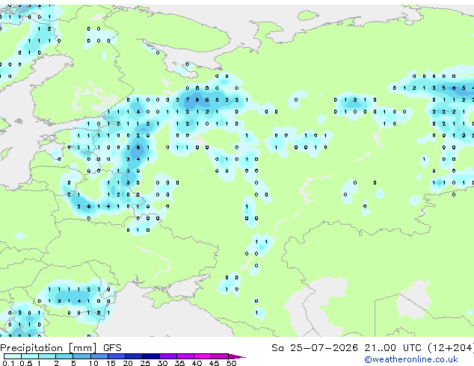Click the purple arrow tip beyond 50
This screenshot has width=474, height=366.
237,356
